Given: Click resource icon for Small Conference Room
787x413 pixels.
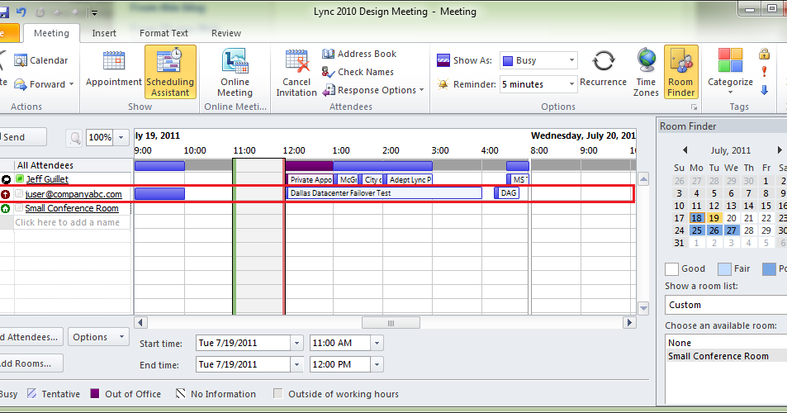Looking at the screenshot, I should [x=6, y=208].
